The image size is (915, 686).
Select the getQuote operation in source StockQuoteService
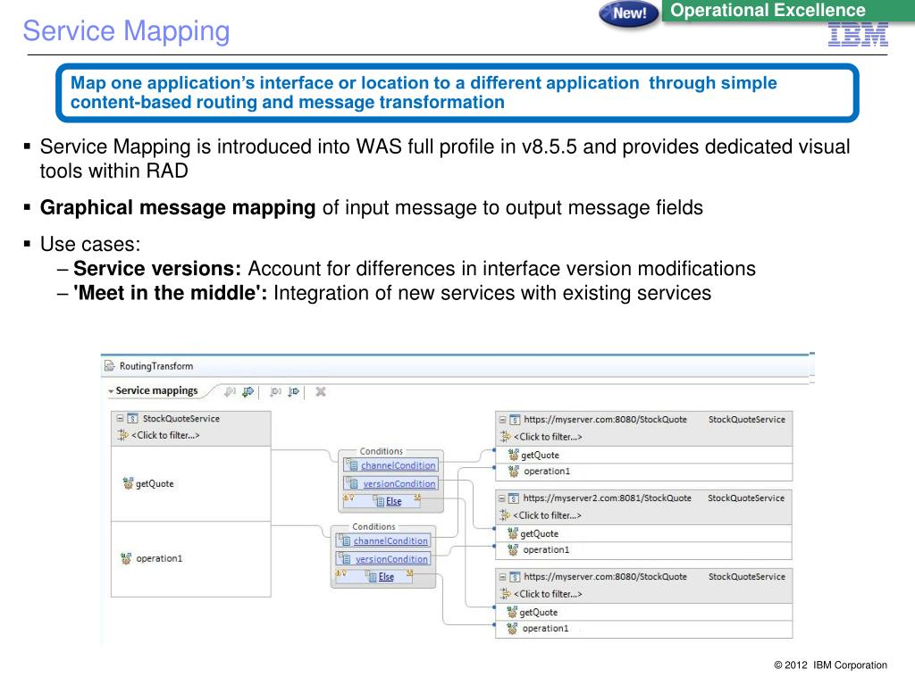pyautogui.click(x=155, y=483)
